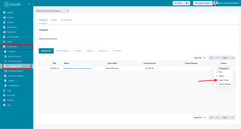The image size is (241, 129).
Task: Go to next page in top pager
Action: (232, 58)
